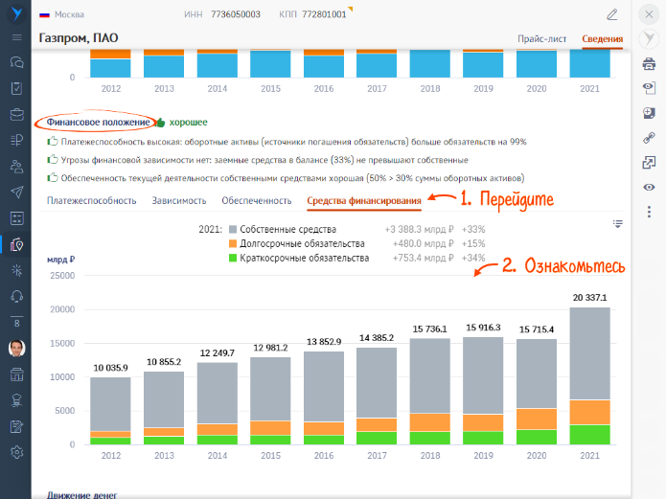Open the briefcase business section
Viewport: 666px width, 499px height.
click(x=16, y=114)
